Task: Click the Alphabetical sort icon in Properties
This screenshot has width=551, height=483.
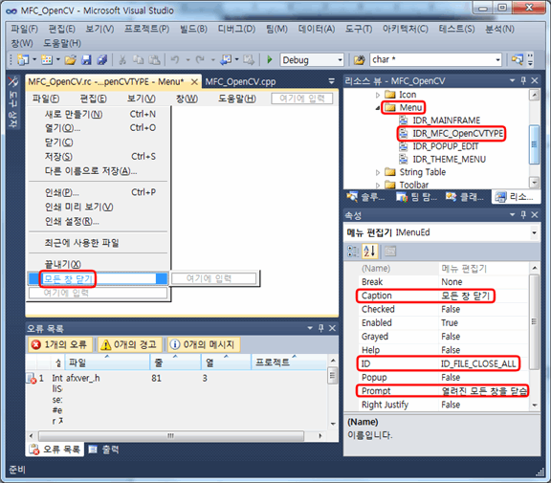Action: pyautogui.click(x=369, y=252)
